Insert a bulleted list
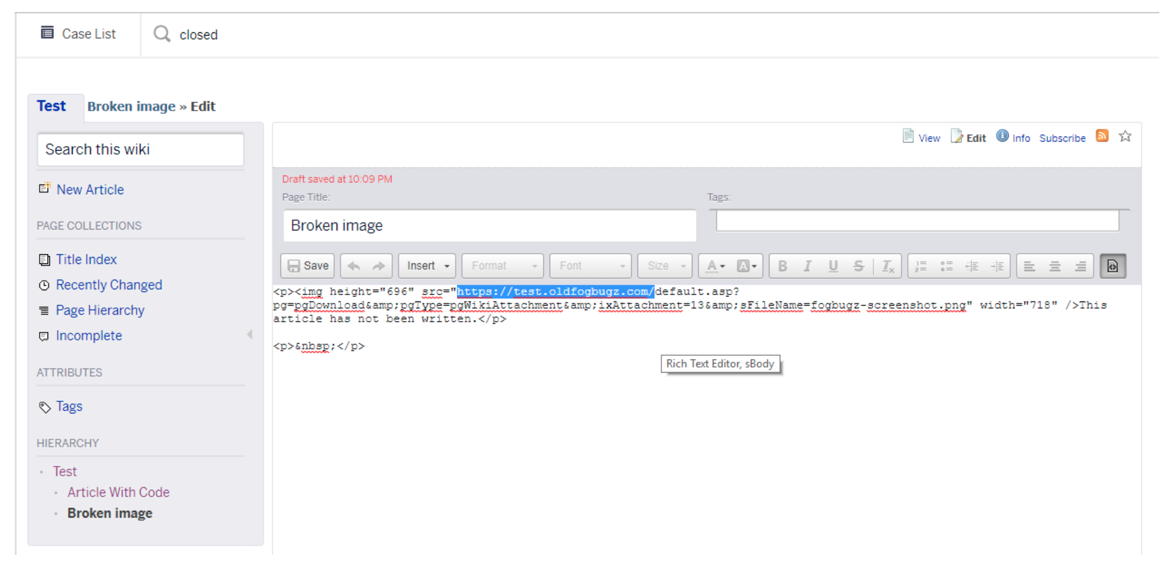 coord(946,266)
